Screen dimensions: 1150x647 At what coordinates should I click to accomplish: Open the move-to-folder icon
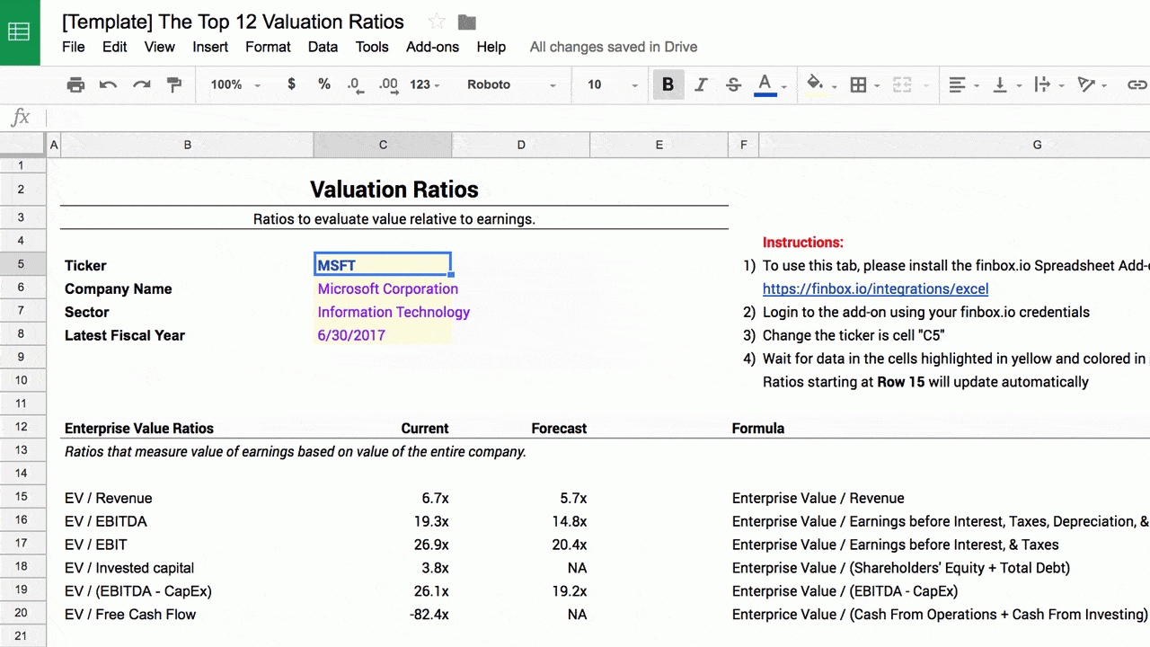point(466,22)
